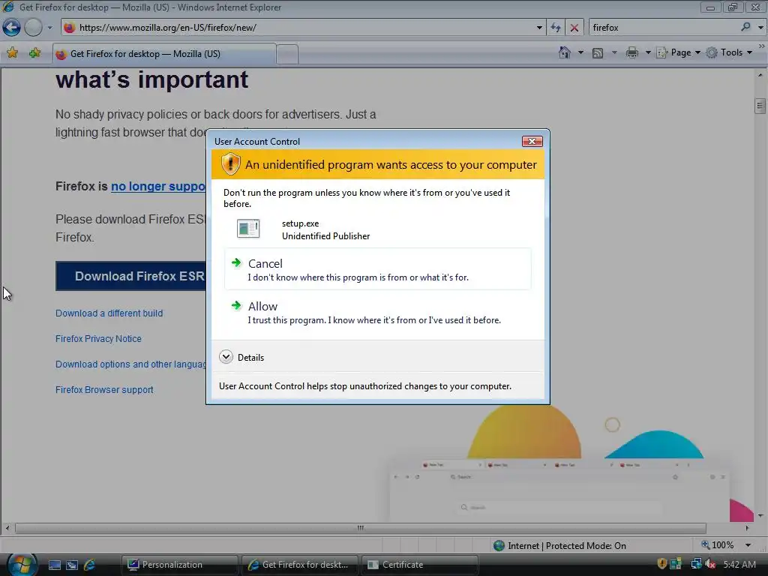Image resolution: width=768 pixels, height=576 pixels.
Task: Click the Refresh page icon
Action: [556, 28]
